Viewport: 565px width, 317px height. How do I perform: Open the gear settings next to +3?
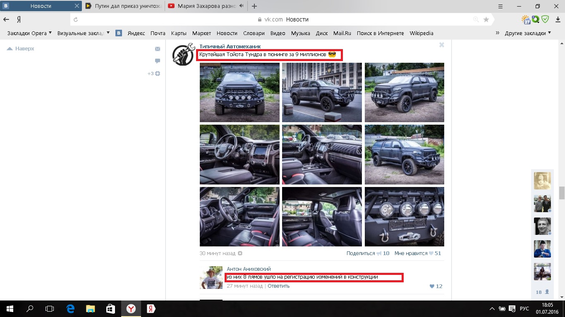(x=158, y=73)
